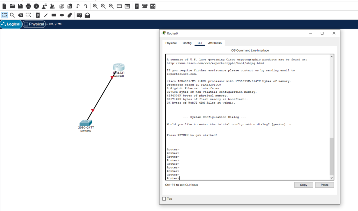The height and width of the screenshot is (211, 358).
Task: Choose the Select tool
Action: click(x=5, y=15)
